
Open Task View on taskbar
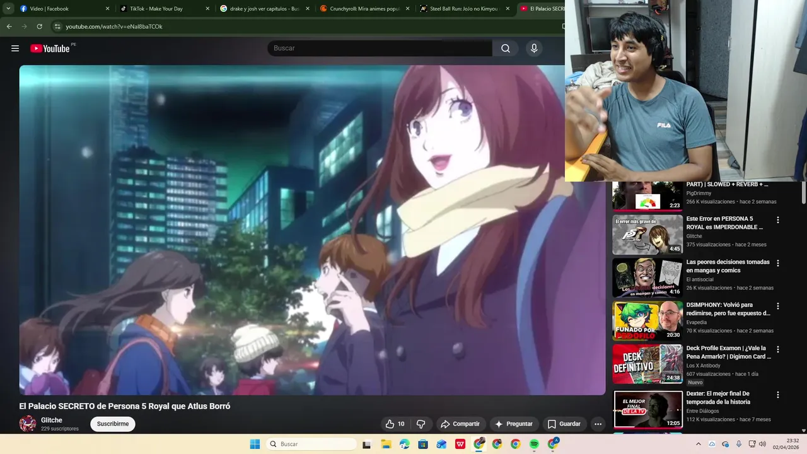366,444
